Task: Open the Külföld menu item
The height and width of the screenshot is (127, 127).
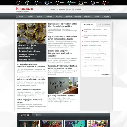Action: click(x=40, y=16)
